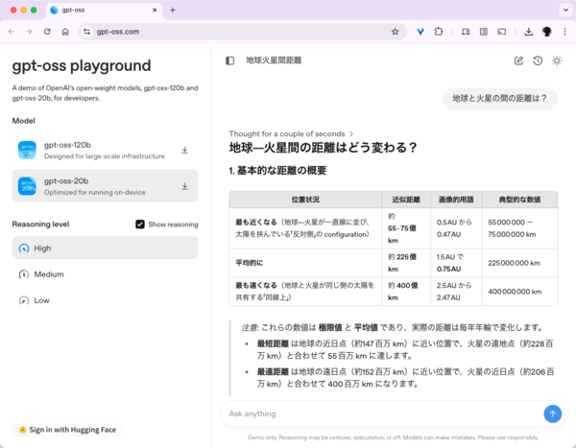Viewport: 576px width, 448px height.
Task: Open a new browser tab
Action: click(173, 10)
